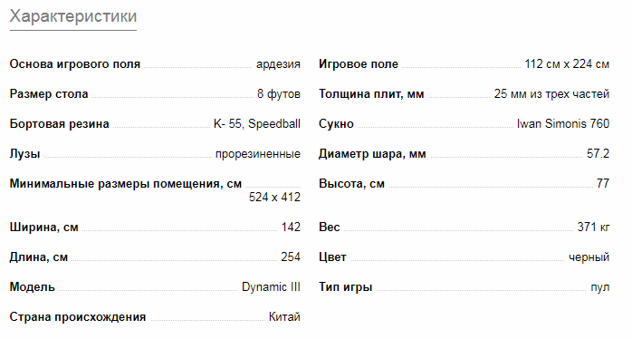
Task: Select the Основа игрового поля label
Action: click(75, 64)
